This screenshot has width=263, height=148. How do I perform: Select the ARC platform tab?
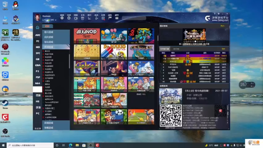coord(38,35)
